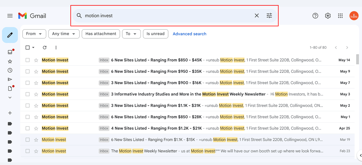Open the Gmail settings gear
This screenshot has height=165, width=362.
coord(328,16)
